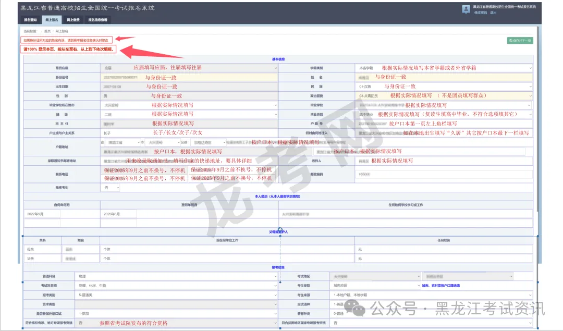Click the mother's 任何职务 field

pyautogui.click(x=444, y=250)
